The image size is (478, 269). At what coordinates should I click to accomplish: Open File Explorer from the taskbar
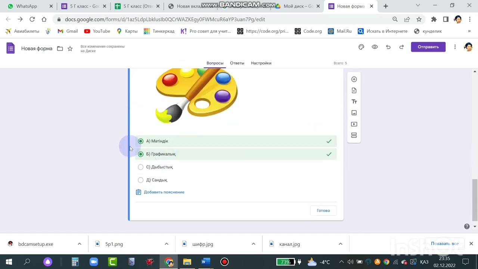pyautogui.click(x=187, y=262)
